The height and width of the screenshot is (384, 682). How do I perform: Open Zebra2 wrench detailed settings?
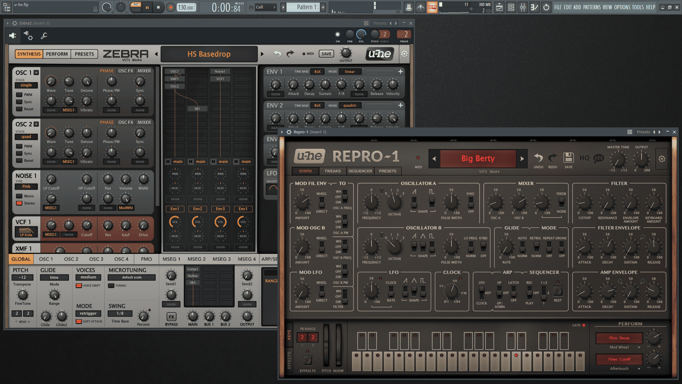[x=44, y=36]
